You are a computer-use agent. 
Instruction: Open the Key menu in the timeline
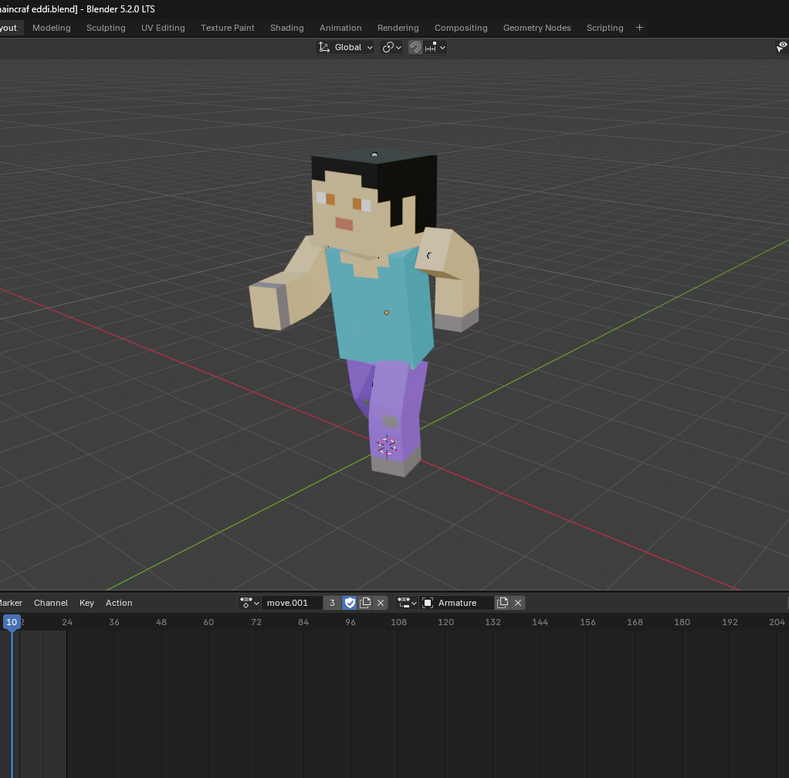click(x=86, y=603)
